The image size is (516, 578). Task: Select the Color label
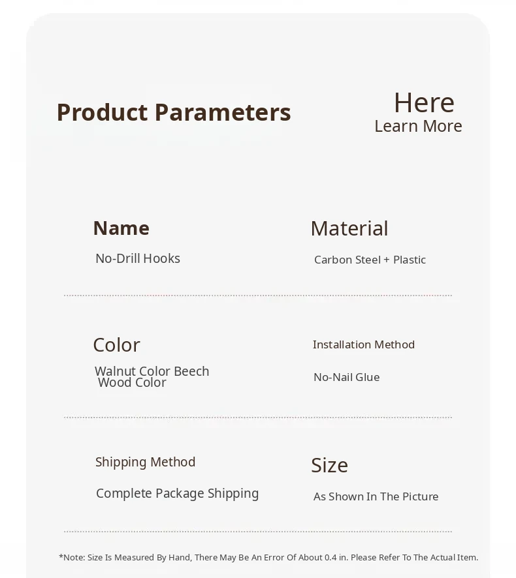click(x=116, y=344)
